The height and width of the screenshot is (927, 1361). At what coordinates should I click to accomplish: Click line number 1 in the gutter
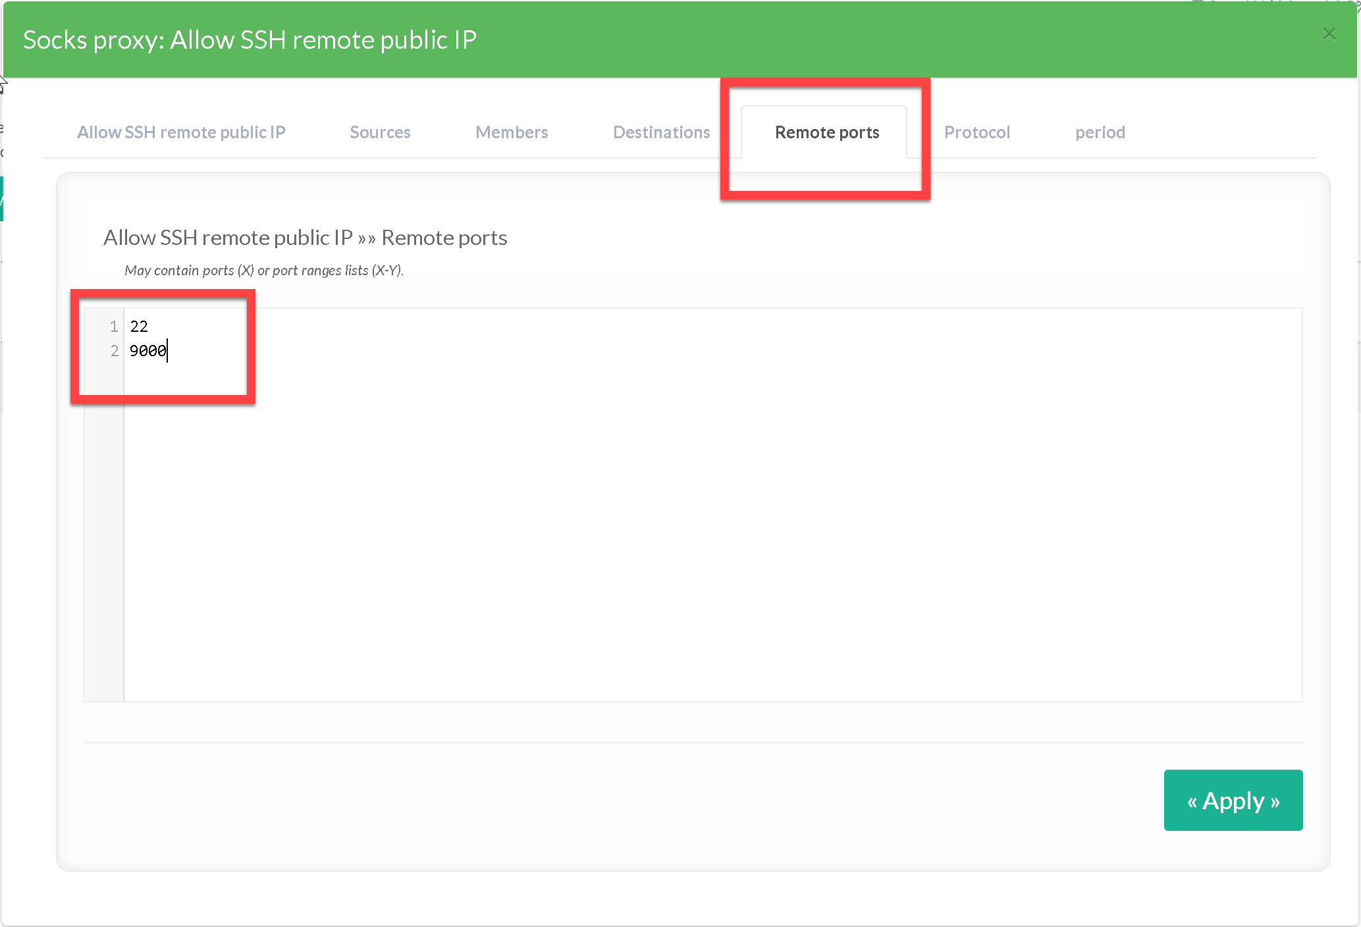pyautogui.click(x=113, y=327)
